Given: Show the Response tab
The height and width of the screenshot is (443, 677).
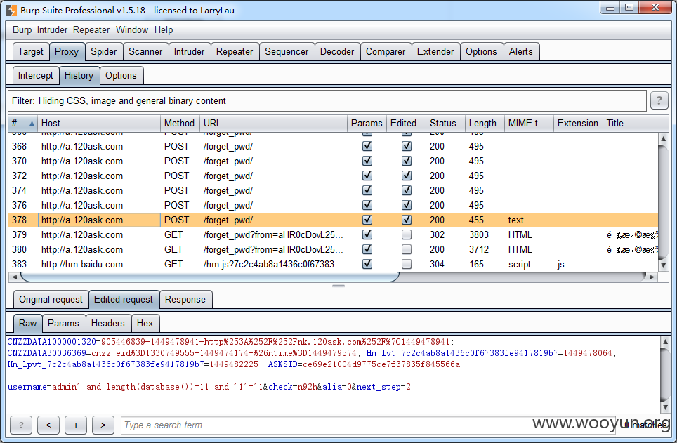Looking at the screenshot, I should [185, 300].
